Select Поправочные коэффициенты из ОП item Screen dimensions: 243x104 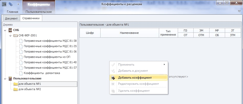(x=47, y=57)
